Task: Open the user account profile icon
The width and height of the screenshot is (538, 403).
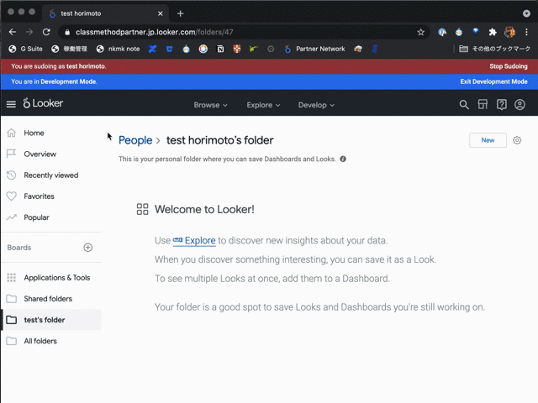Action: (520, 104)
